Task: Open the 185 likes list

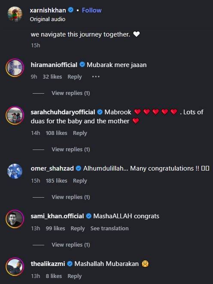Action: coord(56,181)
